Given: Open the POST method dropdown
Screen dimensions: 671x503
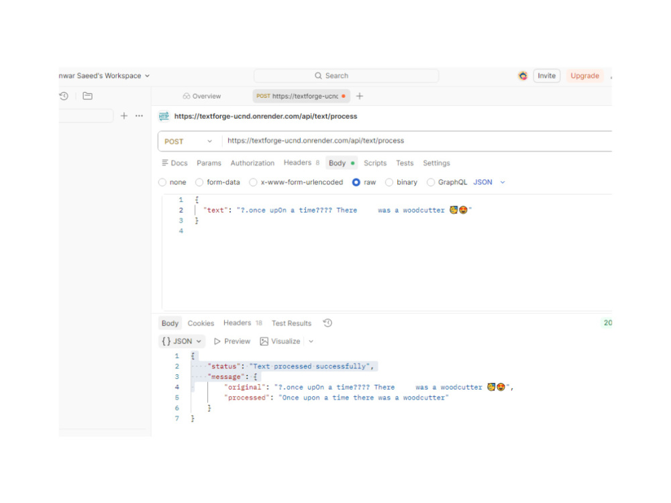Looking at the screenshot, I should tap(189, 142).
